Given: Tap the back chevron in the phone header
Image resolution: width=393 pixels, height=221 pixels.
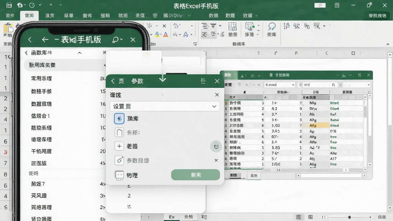Looking at the screenshot, I should pyautogui.click(x=30, y=40).
